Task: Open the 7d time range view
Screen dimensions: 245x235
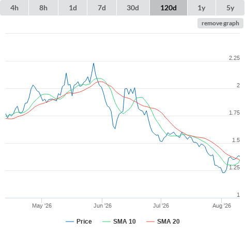Action: (x=102, y=8)
